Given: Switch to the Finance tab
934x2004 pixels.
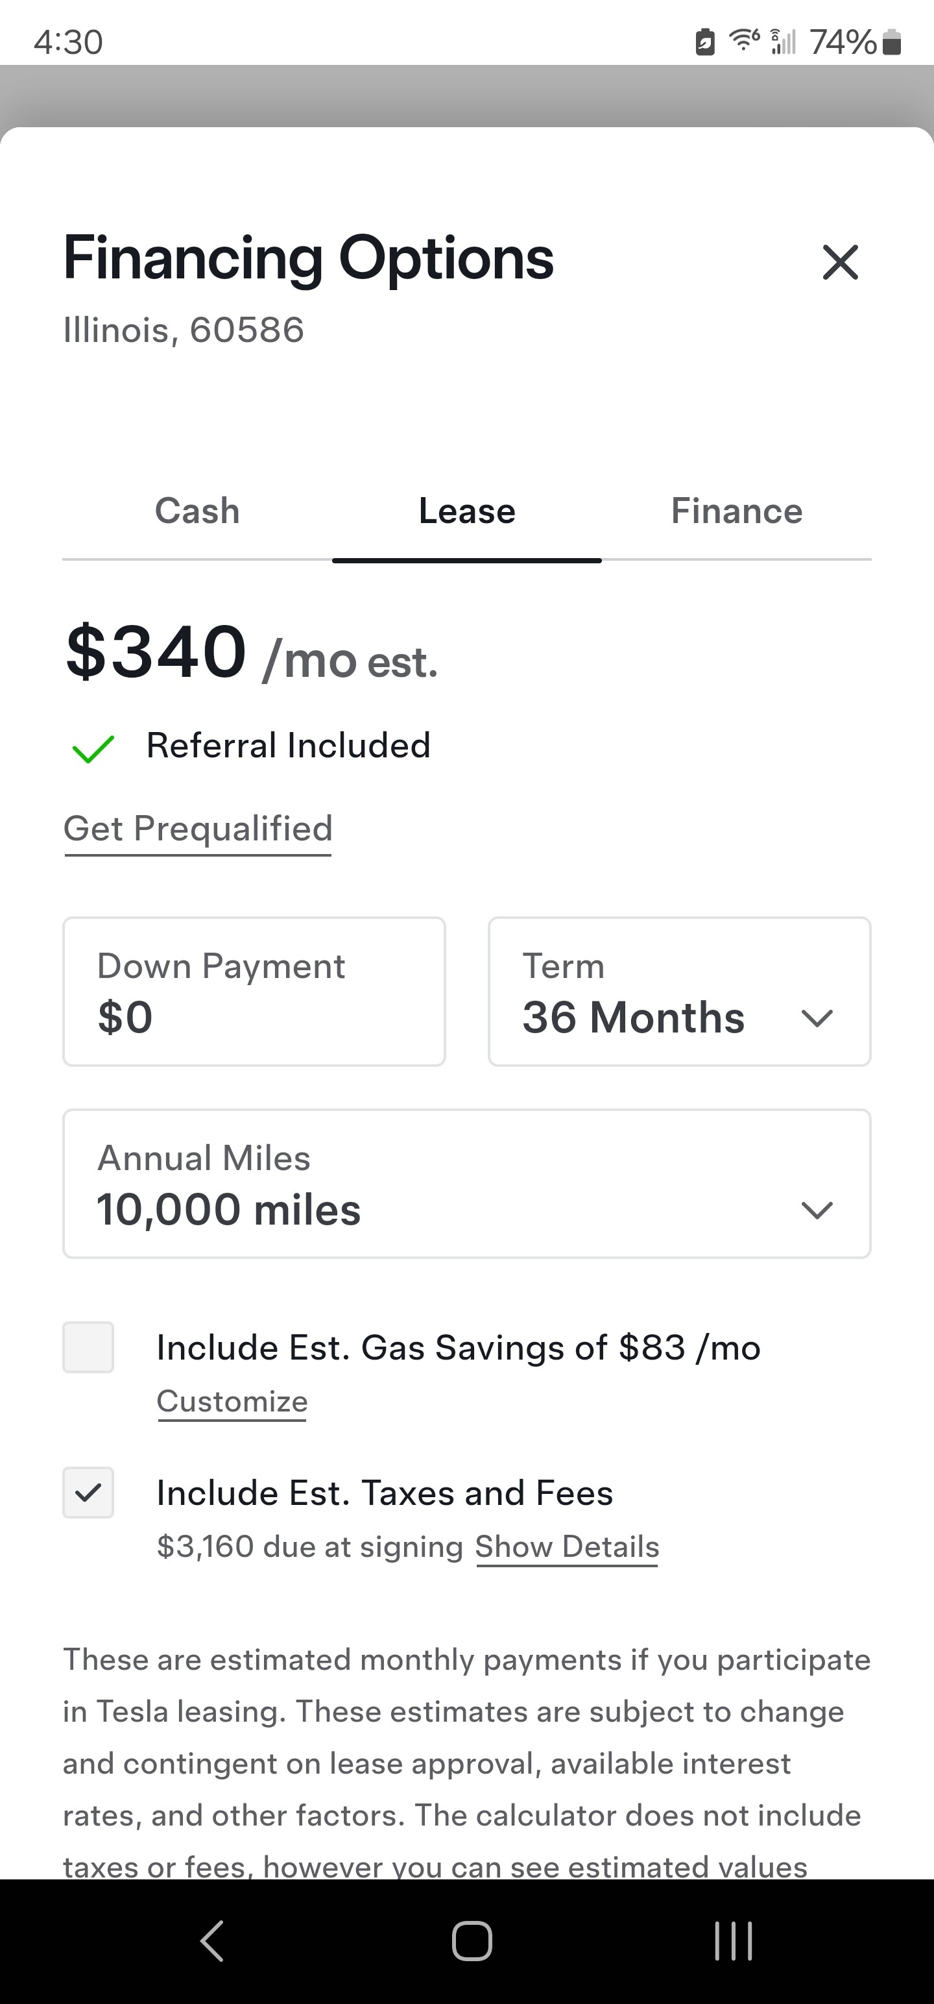Looking at the screenshot, I should pos(736,512).
